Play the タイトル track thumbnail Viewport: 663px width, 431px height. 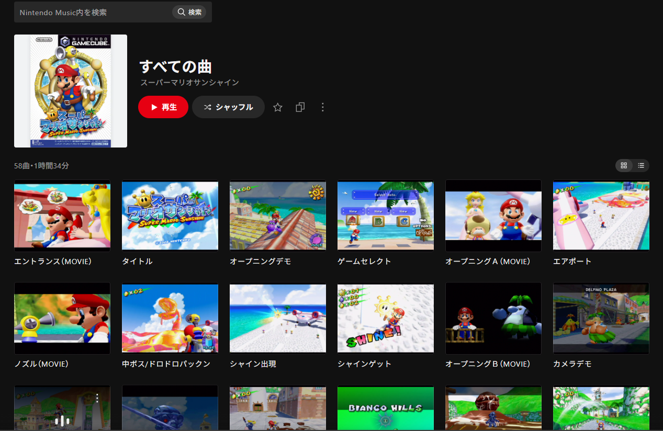(170, 216)
